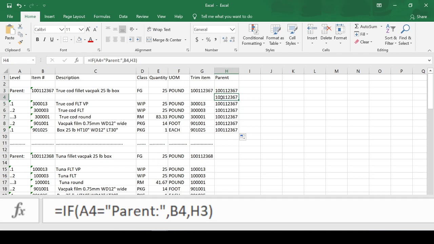This screenshot has width=434, height=244.
Task: Click the Save icon in title bar
Action: pyautogui.click(x=9, y=5)
